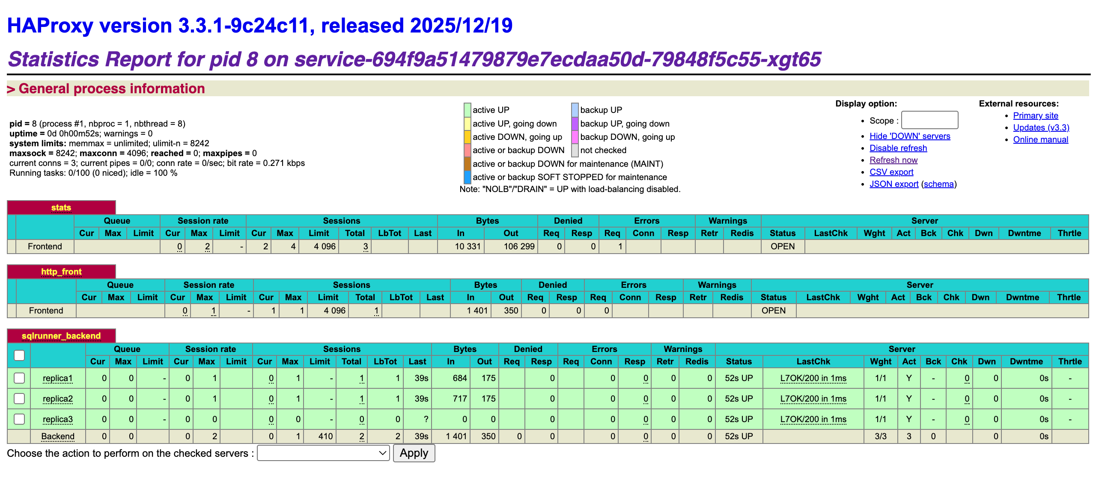
Task: Check the replica1 server checkbox
Action: coord(19,378)
